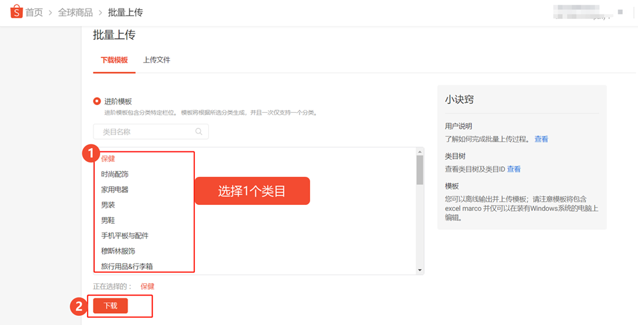The image size is (638, 325).
Task: Open the 用户说明 查看 link
Action: [541, 139]
